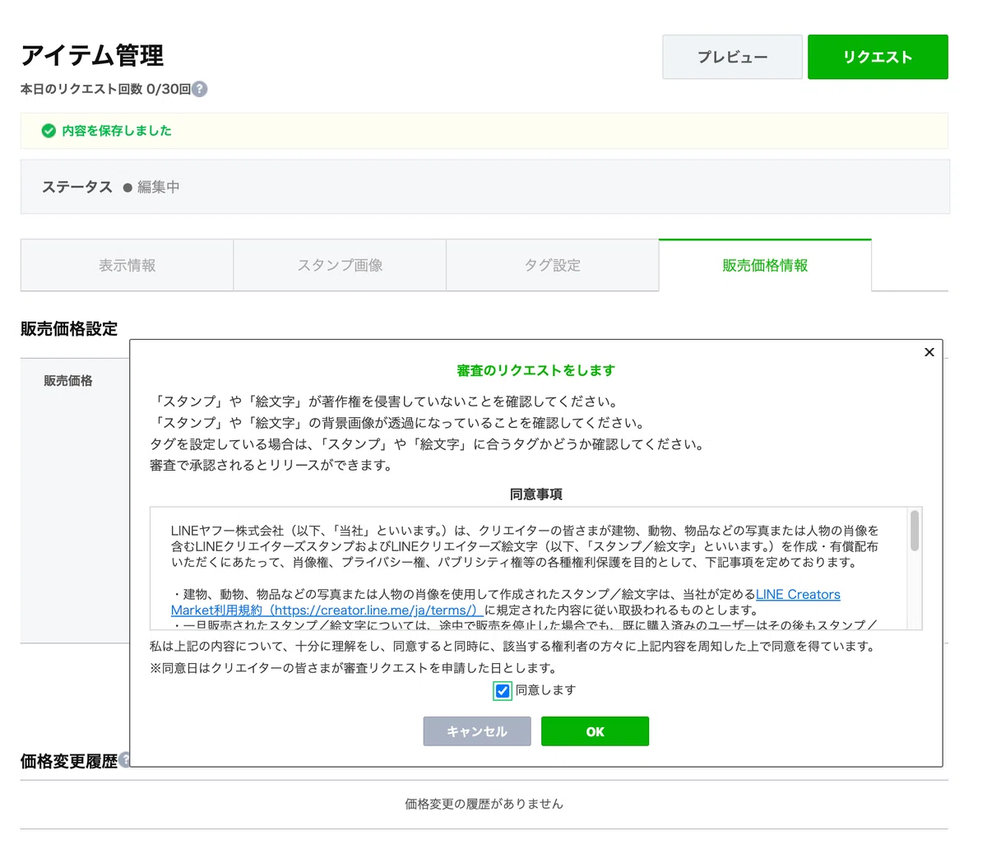
Task: Click the agreement text scrollbar
Action: 915,531
